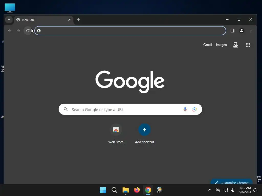Viewport: 262px width, 196px height.
Task: Start voice search with the microphone
Action: 185,109
